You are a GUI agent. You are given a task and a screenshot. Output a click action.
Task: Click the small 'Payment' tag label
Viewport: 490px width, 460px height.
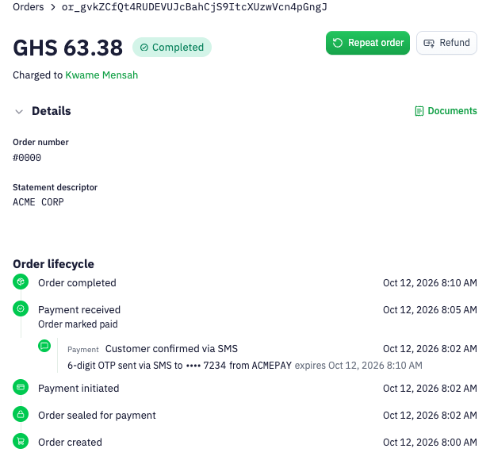[83, 350]
